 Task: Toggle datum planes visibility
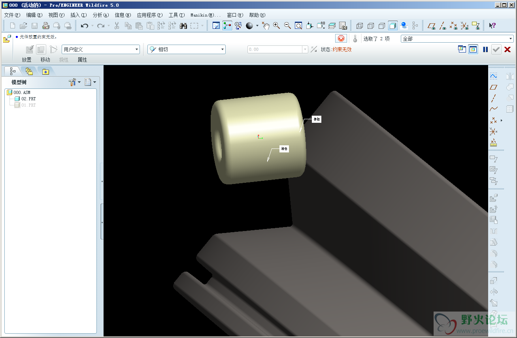(432, 26)
